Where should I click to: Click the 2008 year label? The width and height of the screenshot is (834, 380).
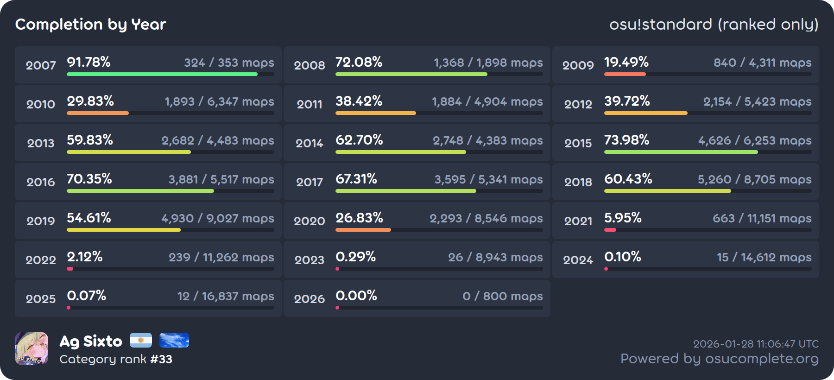point(310,65)
